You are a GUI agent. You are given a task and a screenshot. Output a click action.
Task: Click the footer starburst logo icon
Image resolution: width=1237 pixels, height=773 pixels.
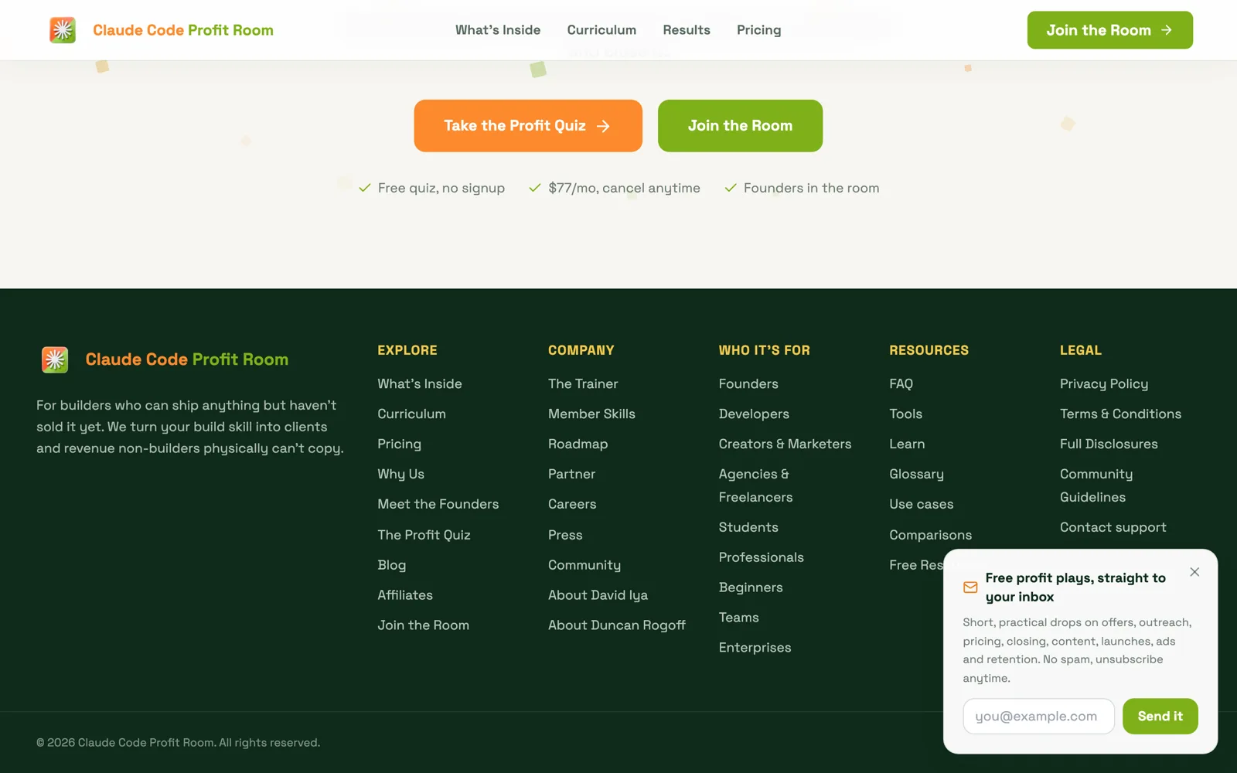pyautogui.click(x=55, y=359)
